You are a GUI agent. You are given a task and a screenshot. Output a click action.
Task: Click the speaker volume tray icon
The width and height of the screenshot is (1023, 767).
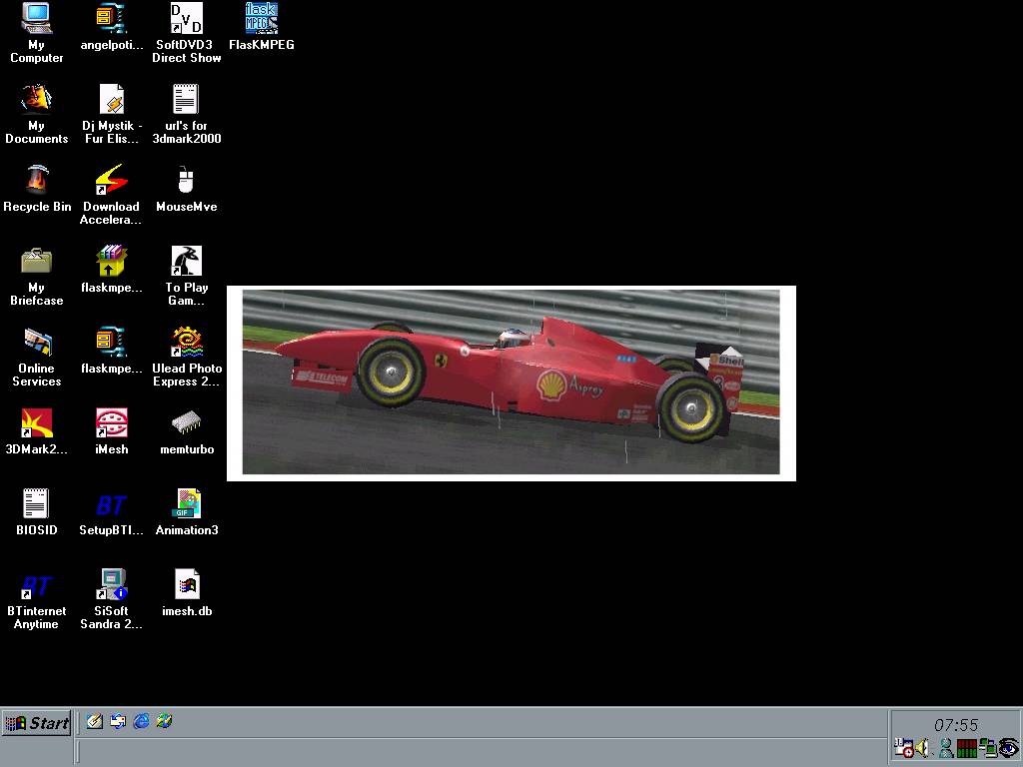[x=924, y=747]
